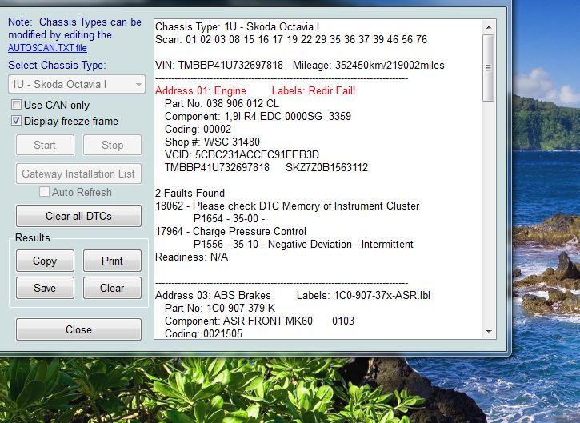Click the results scrollbar down arrow
The image size is (580, 423).
(489, 331)
